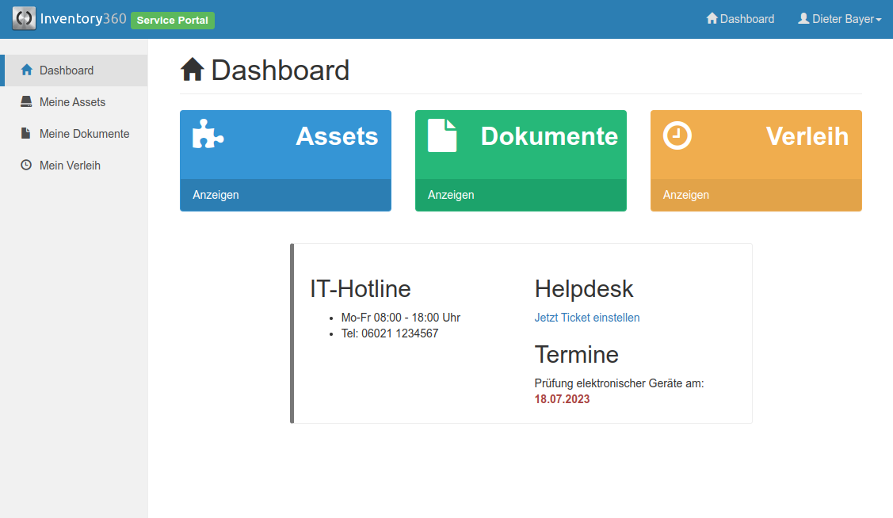Click the Jetzt Ticket einstellen link
The image size is (893, 518).
586,317
